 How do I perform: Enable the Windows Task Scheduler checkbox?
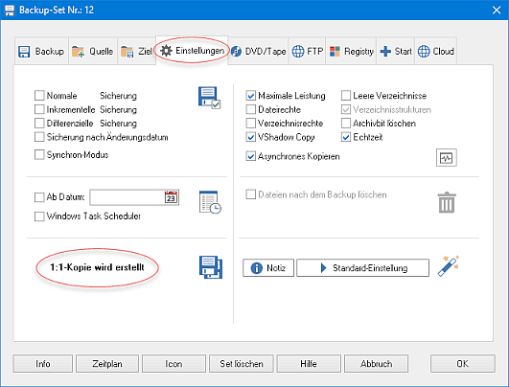coord(39,216)
